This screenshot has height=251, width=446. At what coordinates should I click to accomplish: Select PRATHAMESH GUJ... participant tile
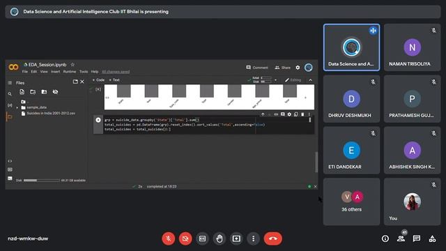coord(412,99)
